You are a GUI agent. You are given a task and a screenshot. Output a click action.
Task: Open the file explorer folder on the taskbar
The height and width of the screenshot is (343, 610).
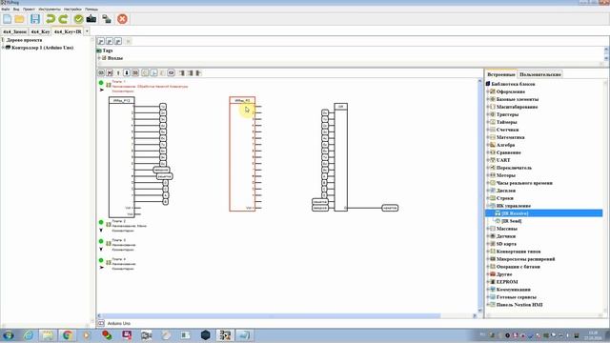48,335
